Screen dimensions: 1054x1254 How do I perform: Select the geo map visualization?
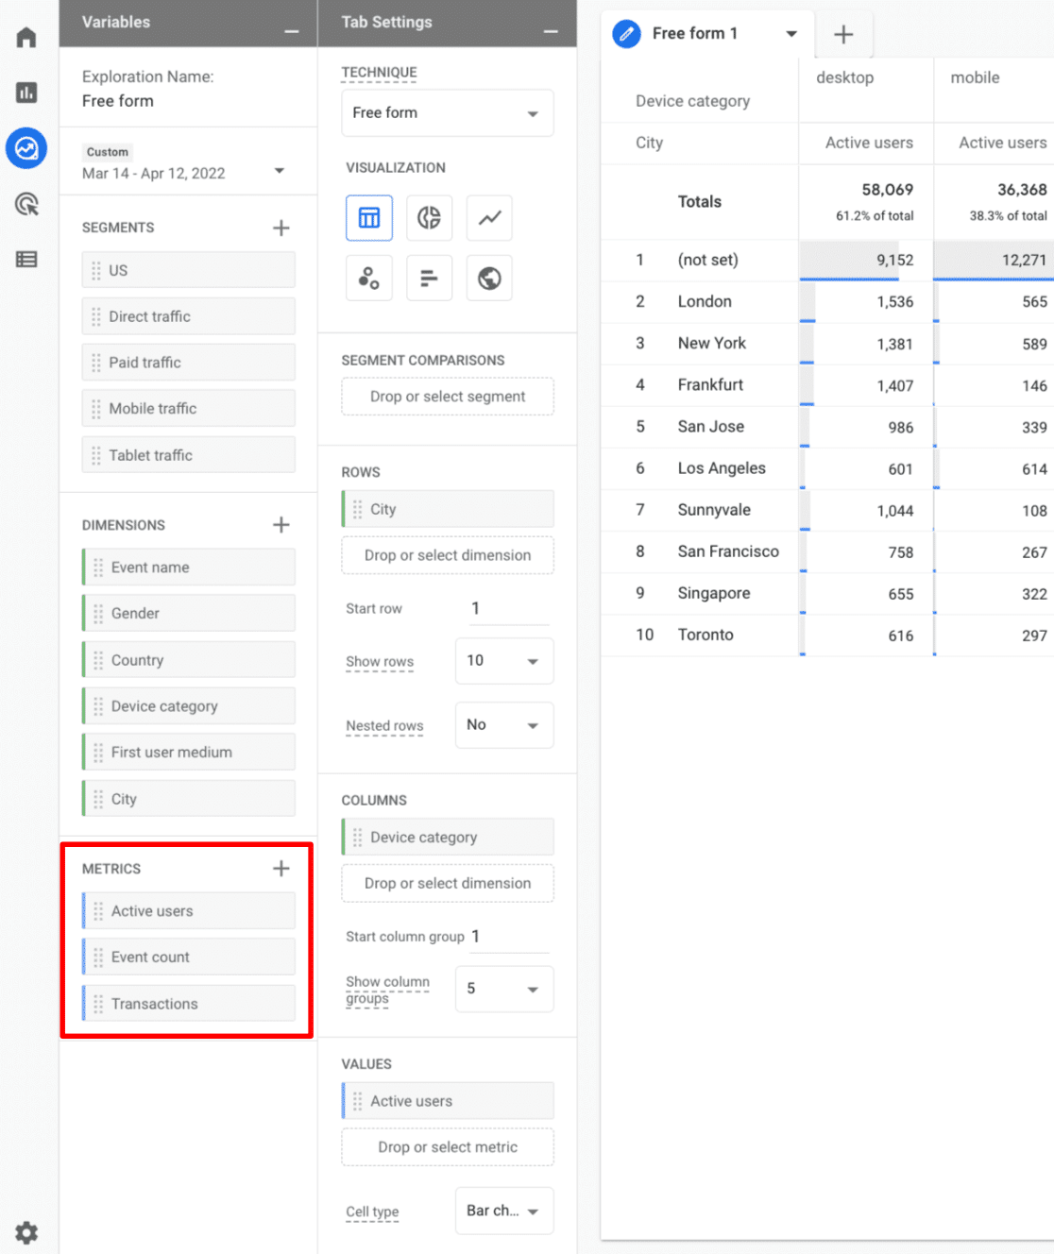489,278
